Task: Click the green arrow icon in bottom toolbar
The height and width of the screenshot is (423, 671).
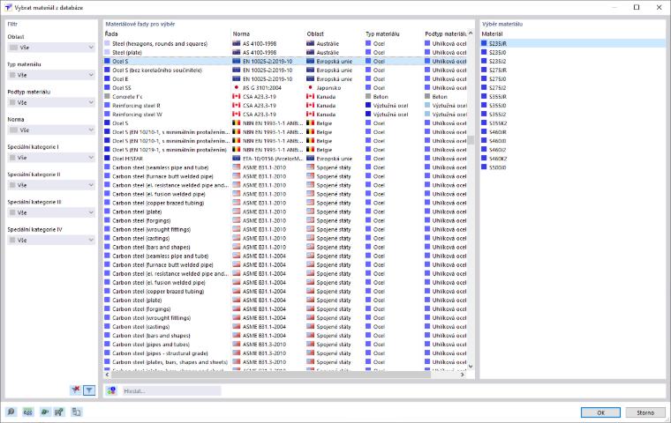Action: pyautogui.click(x=44, y=412)
